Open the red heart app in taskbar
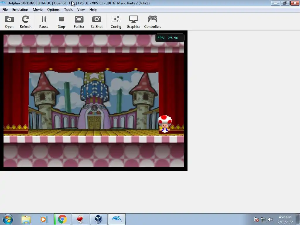The image size is (300, 225). pos(80,219)
